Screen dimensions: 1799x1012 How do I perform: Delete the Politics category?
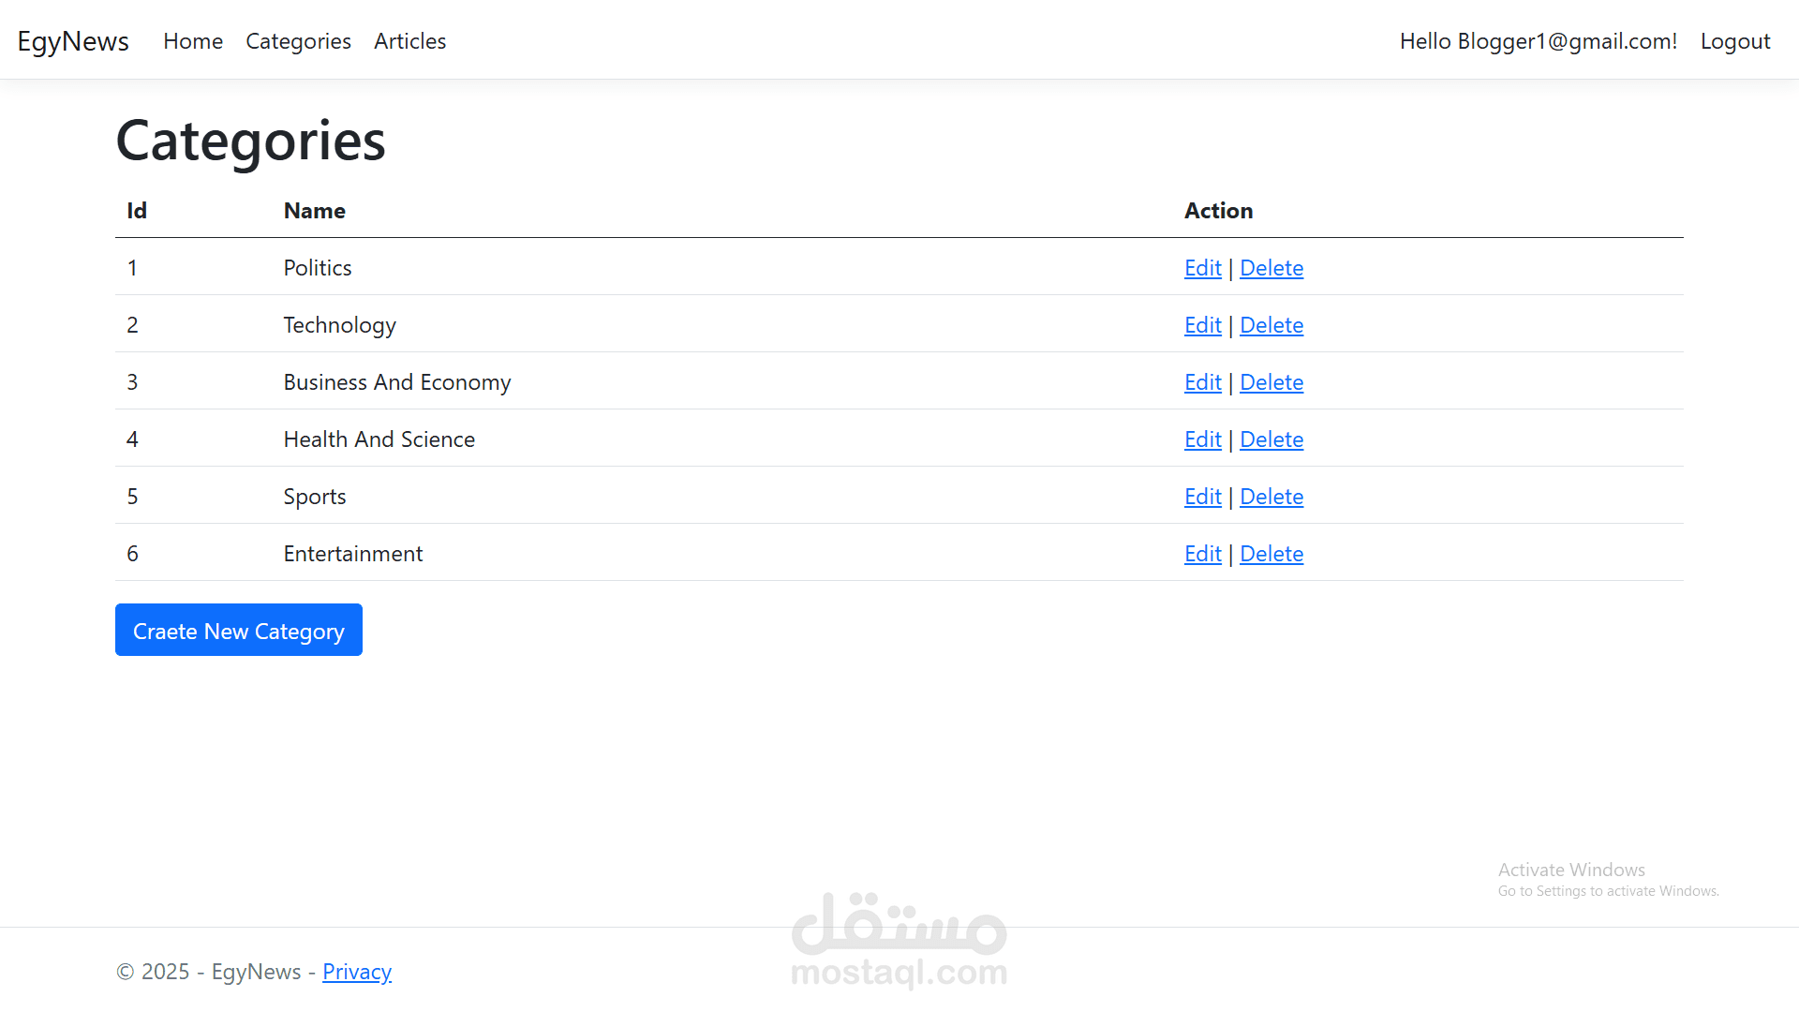[x=1271, y=268]
